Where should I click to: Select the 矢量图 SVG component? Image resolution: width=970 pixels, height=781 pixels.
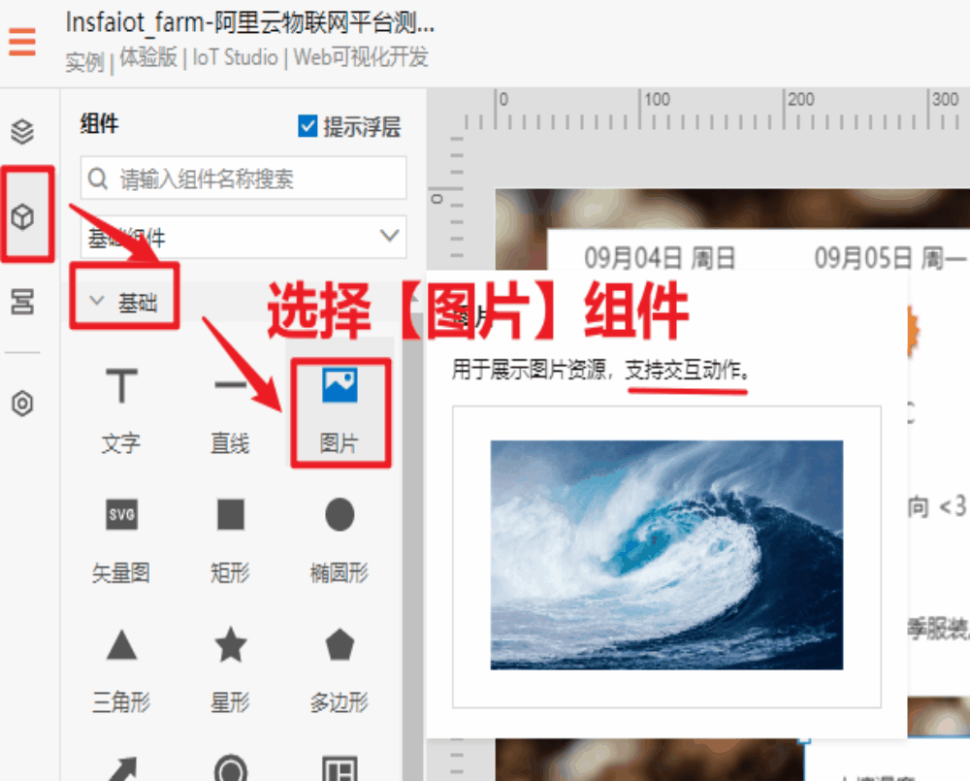[121, 541]
